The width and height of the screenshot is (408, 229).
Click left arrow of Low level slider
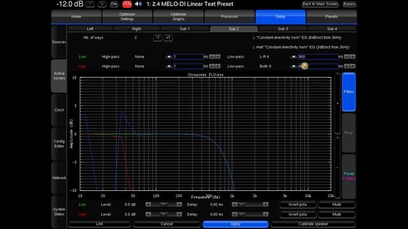(149, 205)
